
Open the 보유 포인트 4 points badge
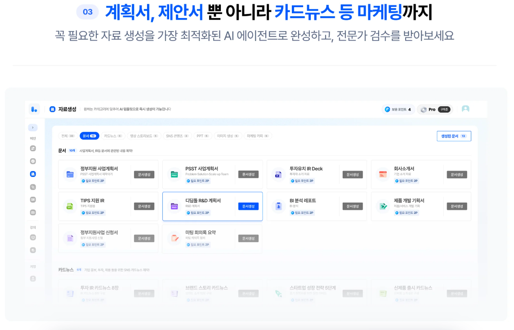(398, 109)
